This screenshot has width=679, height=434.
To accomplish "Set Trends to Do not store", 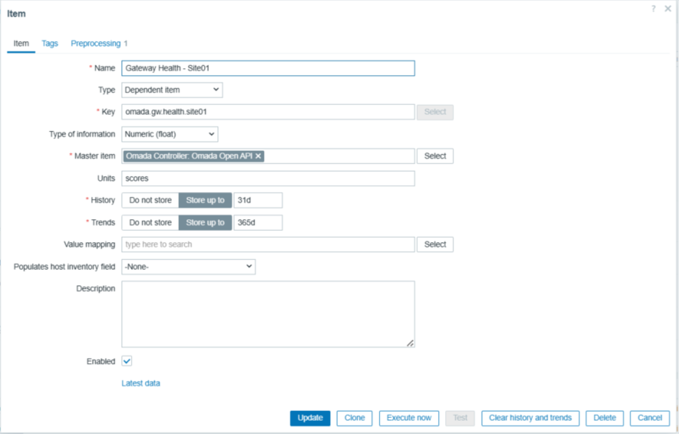I will (x=150, y=223).
